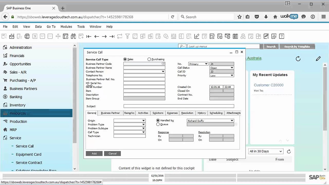Navigate to the last record using toolbar arrow
329x185 pixels.
pos(111,36)
